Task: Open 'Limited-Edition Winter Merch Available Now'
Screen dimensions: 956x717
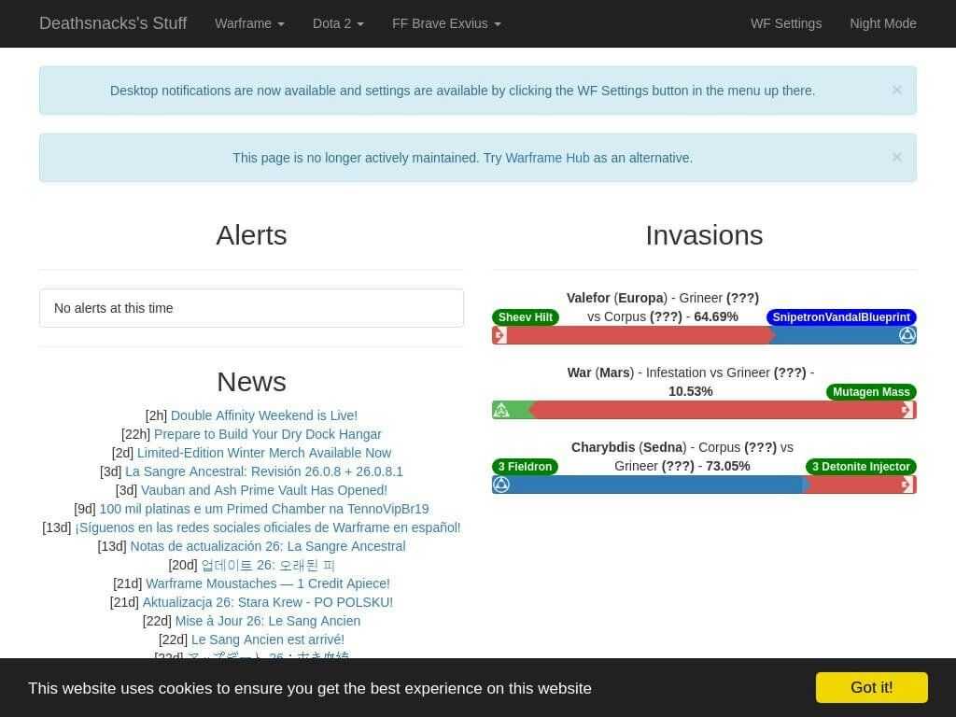Action: pos(264,453)
